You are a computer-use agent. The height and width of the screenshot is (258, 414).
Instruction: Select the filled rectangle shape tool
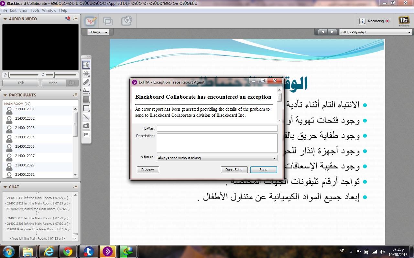pyautogui.click(x=86, y=100)
